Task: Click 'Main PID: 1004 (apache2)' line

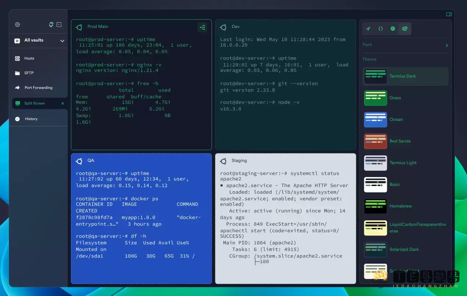Action: point(259,243)
